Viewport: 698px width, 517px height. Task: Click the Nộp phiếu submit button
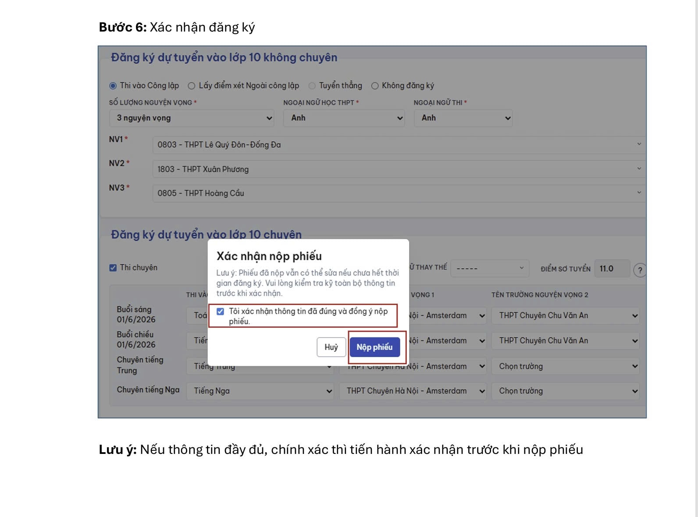click(374, 347)
